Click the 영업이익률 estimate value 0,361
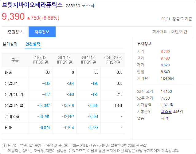 pos(118,105)
